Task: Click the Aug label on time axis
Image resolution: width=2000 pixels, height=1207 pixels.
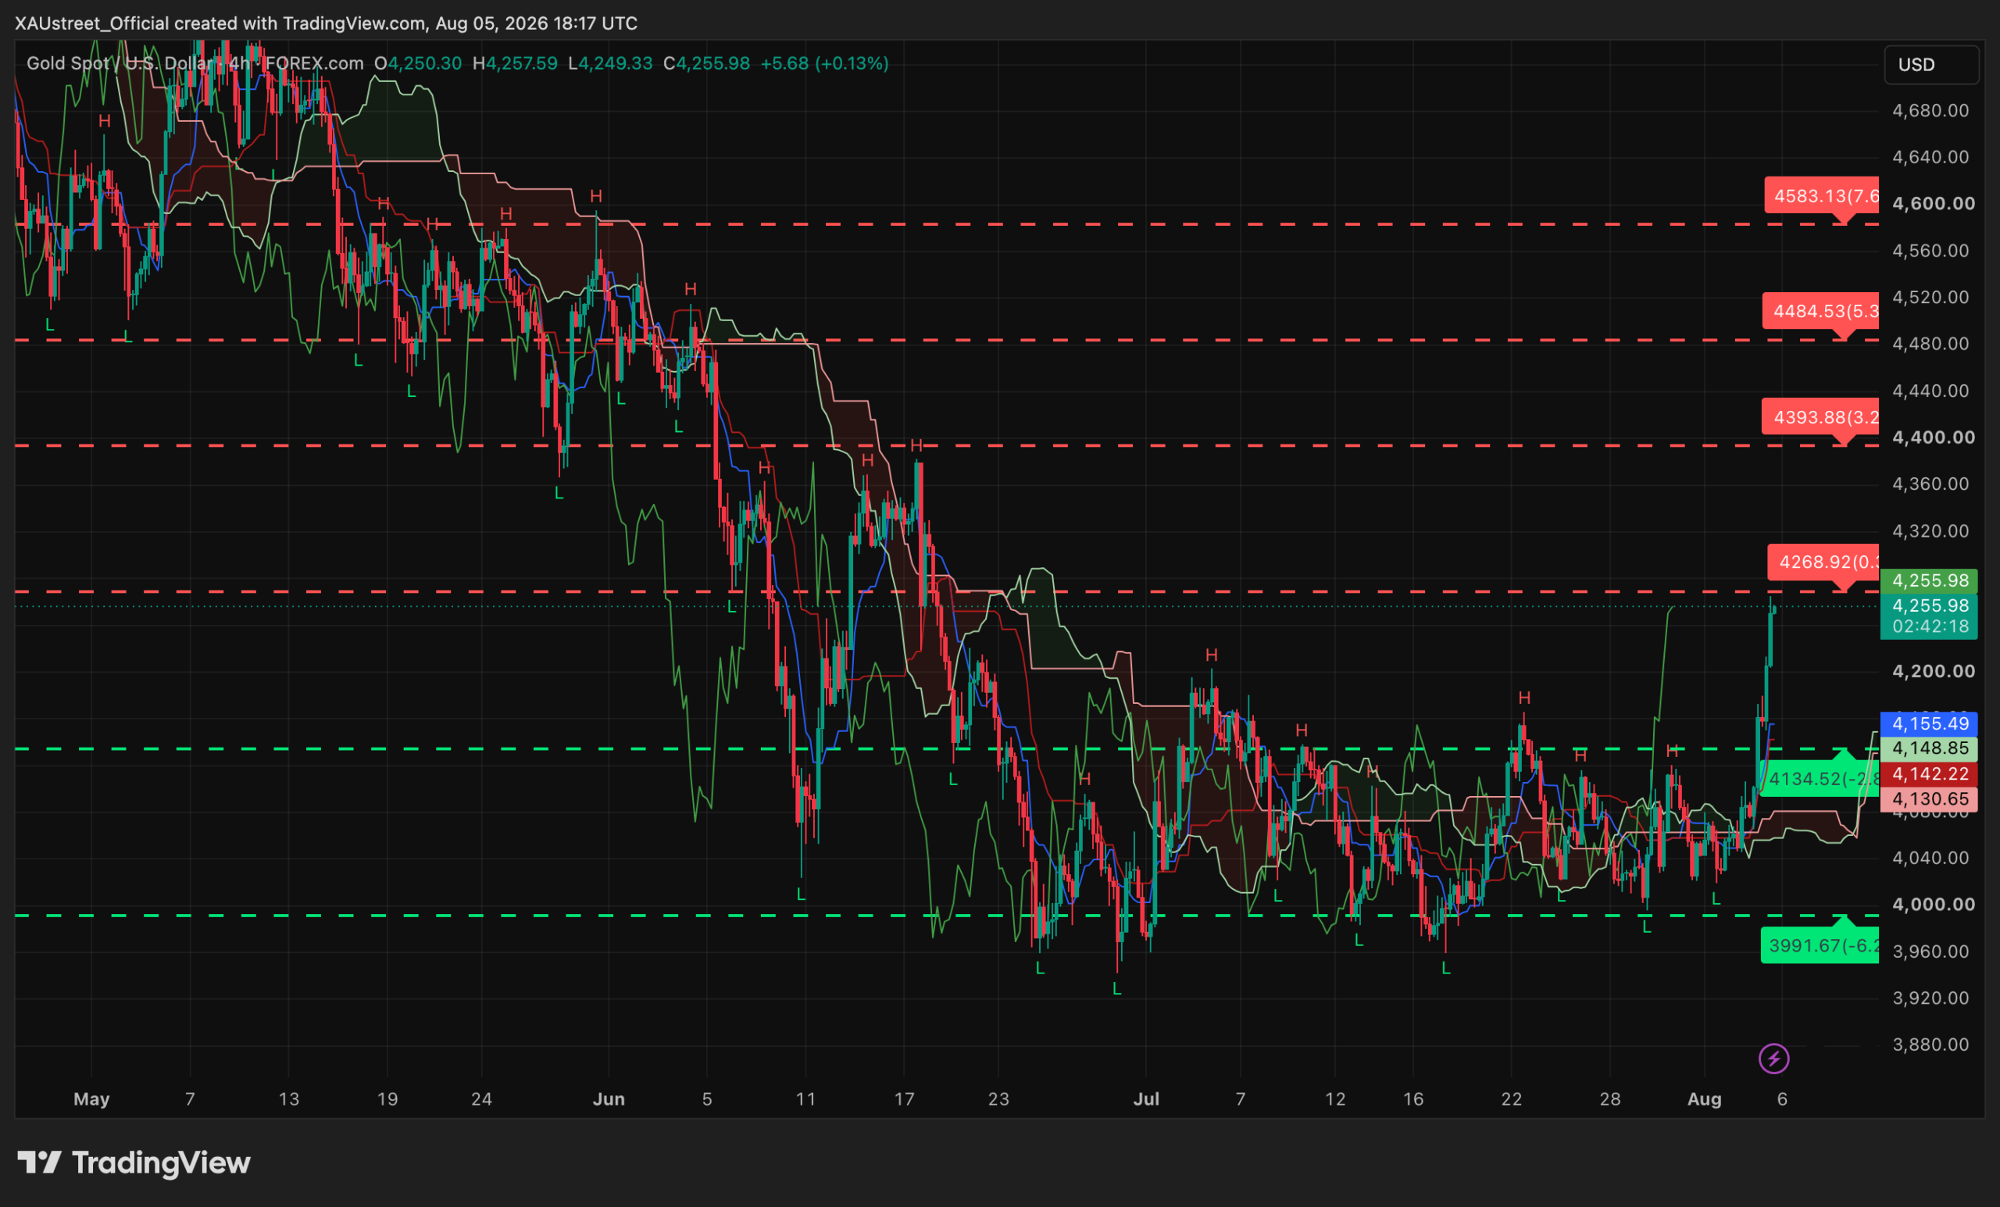Action: tap(1705, 1099)
